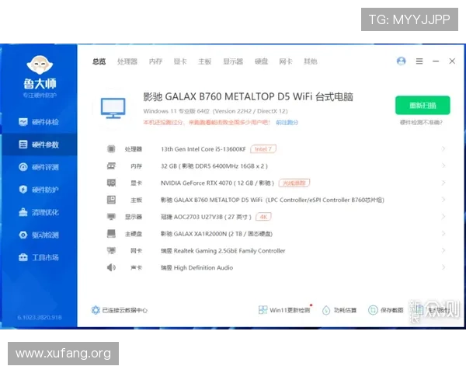Expand the 网卡 row chevron

point(443,250)
